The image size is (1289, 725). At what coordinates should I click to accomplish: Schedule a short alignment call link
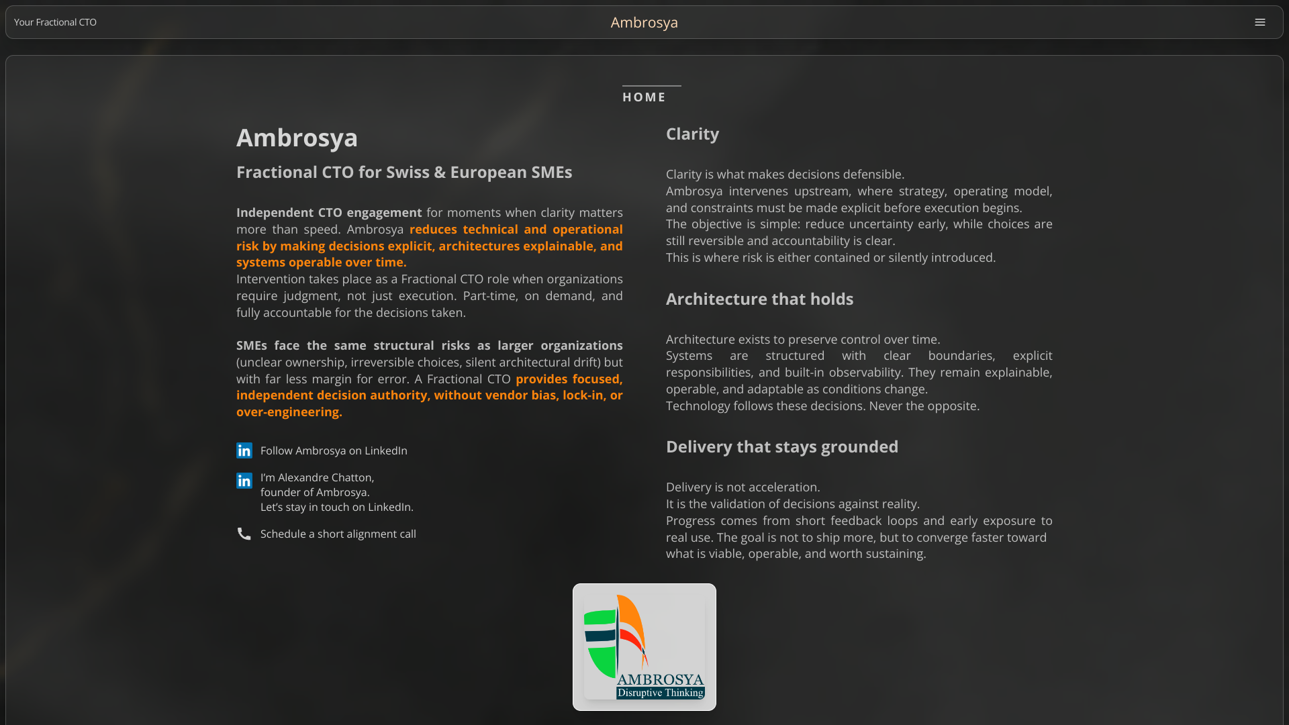point(338,534)
